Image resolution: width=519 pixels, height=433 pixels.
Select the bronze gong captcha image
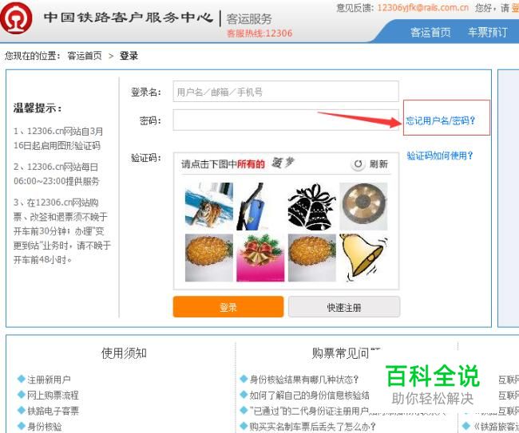363,207
